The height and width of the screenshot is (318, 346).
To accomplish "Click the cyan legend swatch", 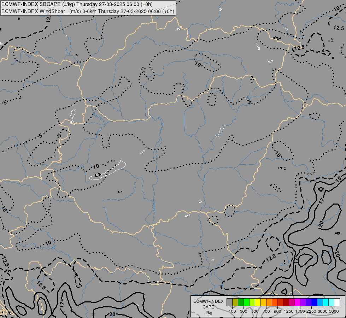I will point(326,302).
